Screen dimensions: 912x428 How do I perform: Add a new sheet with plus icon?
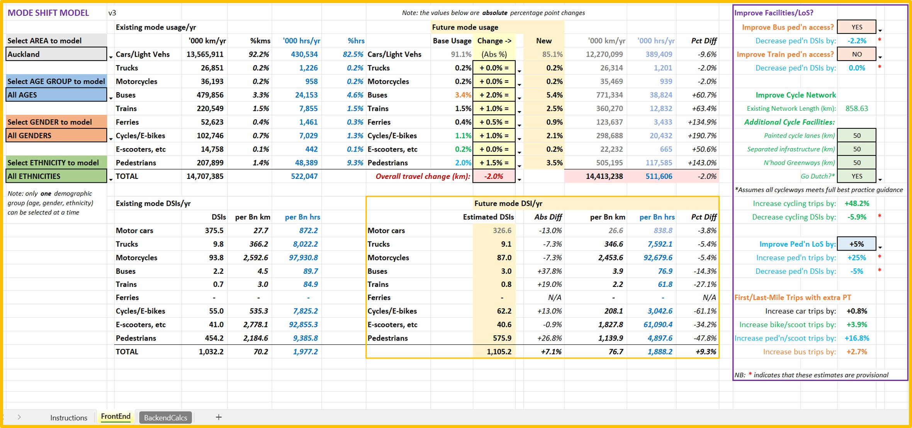(219, 417)
